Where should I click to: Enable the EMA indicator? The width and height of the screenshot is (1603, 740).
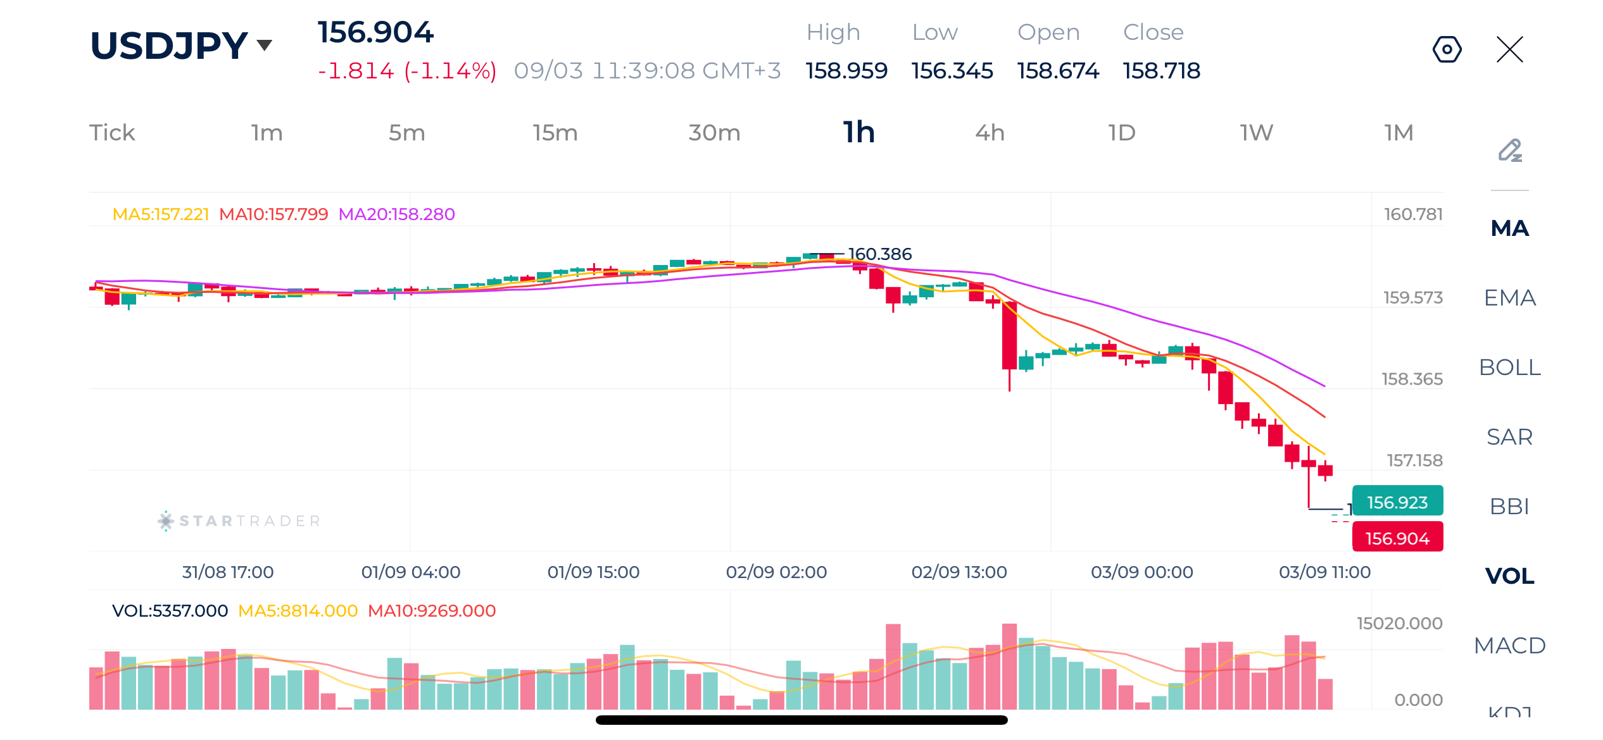point(1510,297)
